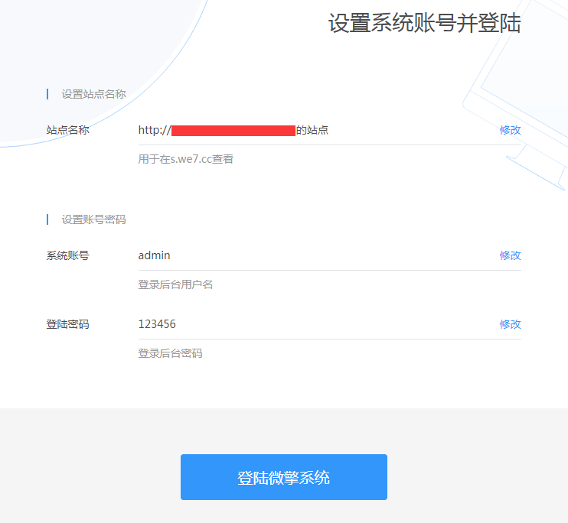Click the 系统账号 field label
The image size is (568, 523).
[x=67, y=255]
